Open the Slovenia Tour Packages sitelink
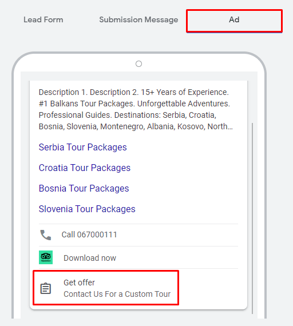 tap(87, 209)
